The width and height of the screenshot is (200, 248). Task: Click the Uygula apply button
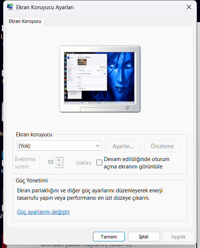[178, 237]
